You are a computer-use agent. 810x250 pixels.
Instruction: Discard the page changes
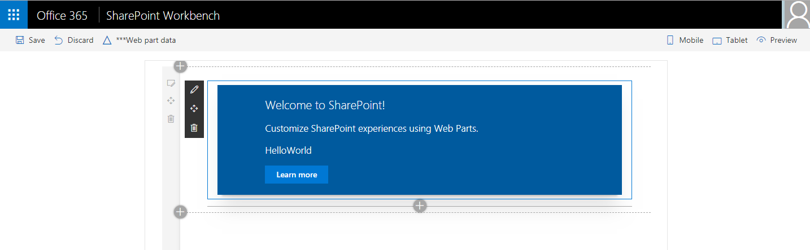pos(74,40)
